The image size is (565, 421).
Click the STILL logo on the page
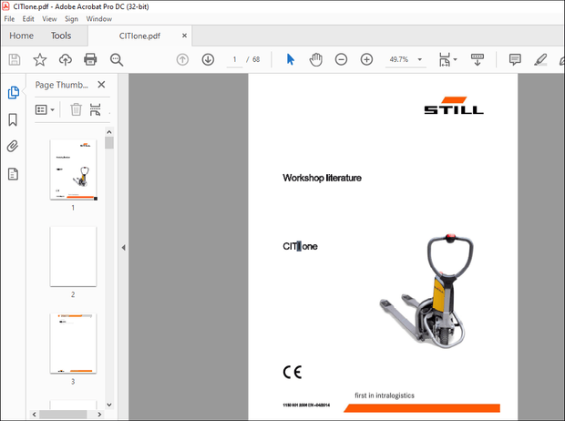click(x=454, y=106)
